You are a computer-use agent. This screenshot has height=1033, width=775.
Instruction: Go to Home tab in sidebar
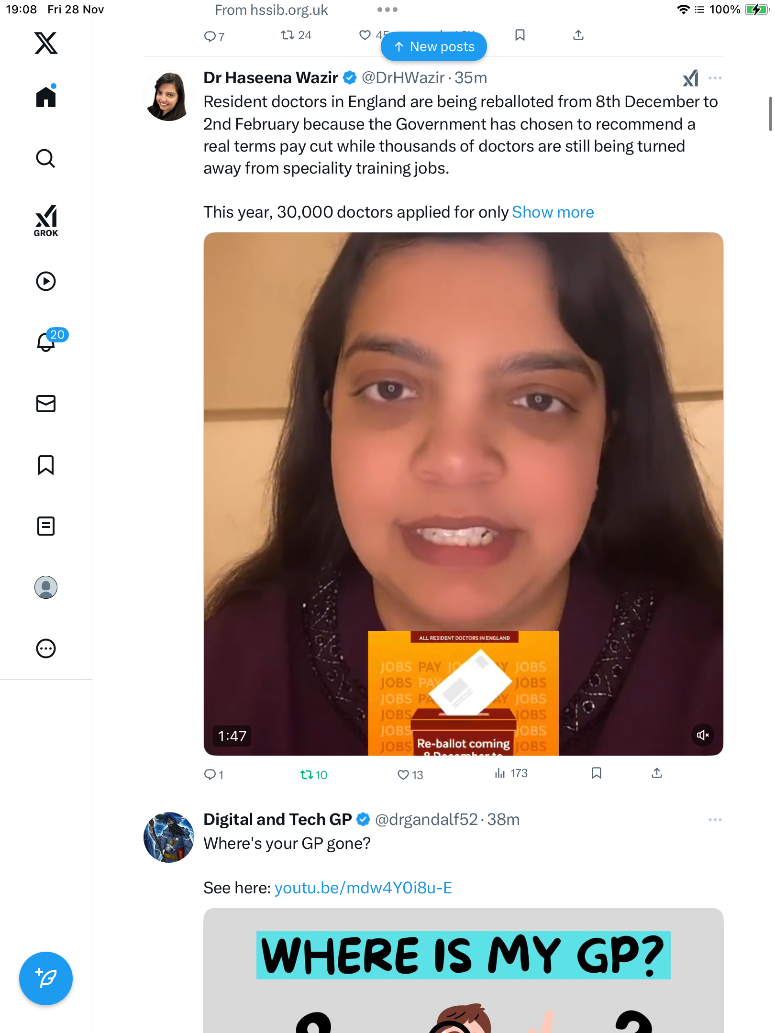click(46, 97)
